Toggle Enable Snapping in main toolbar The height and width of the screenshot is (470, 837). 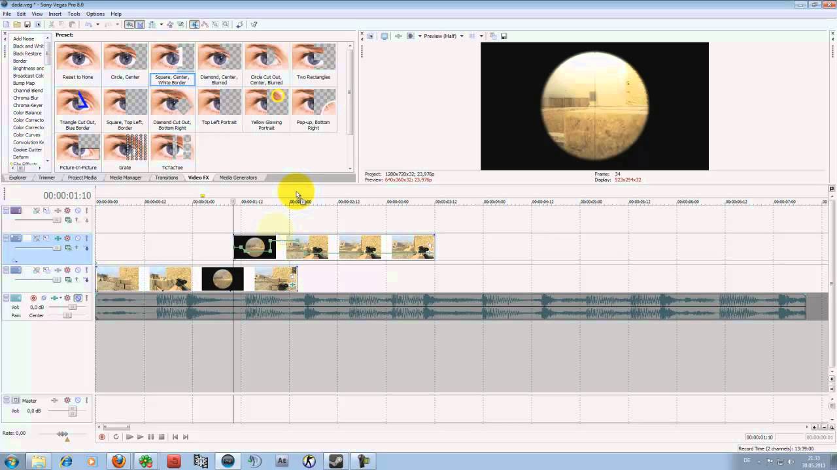[x=129, y=24]
